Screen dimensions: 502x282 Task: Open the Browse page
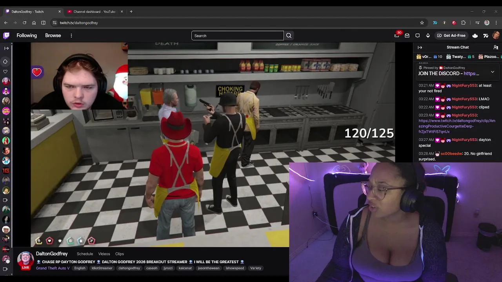pos(53,36)
